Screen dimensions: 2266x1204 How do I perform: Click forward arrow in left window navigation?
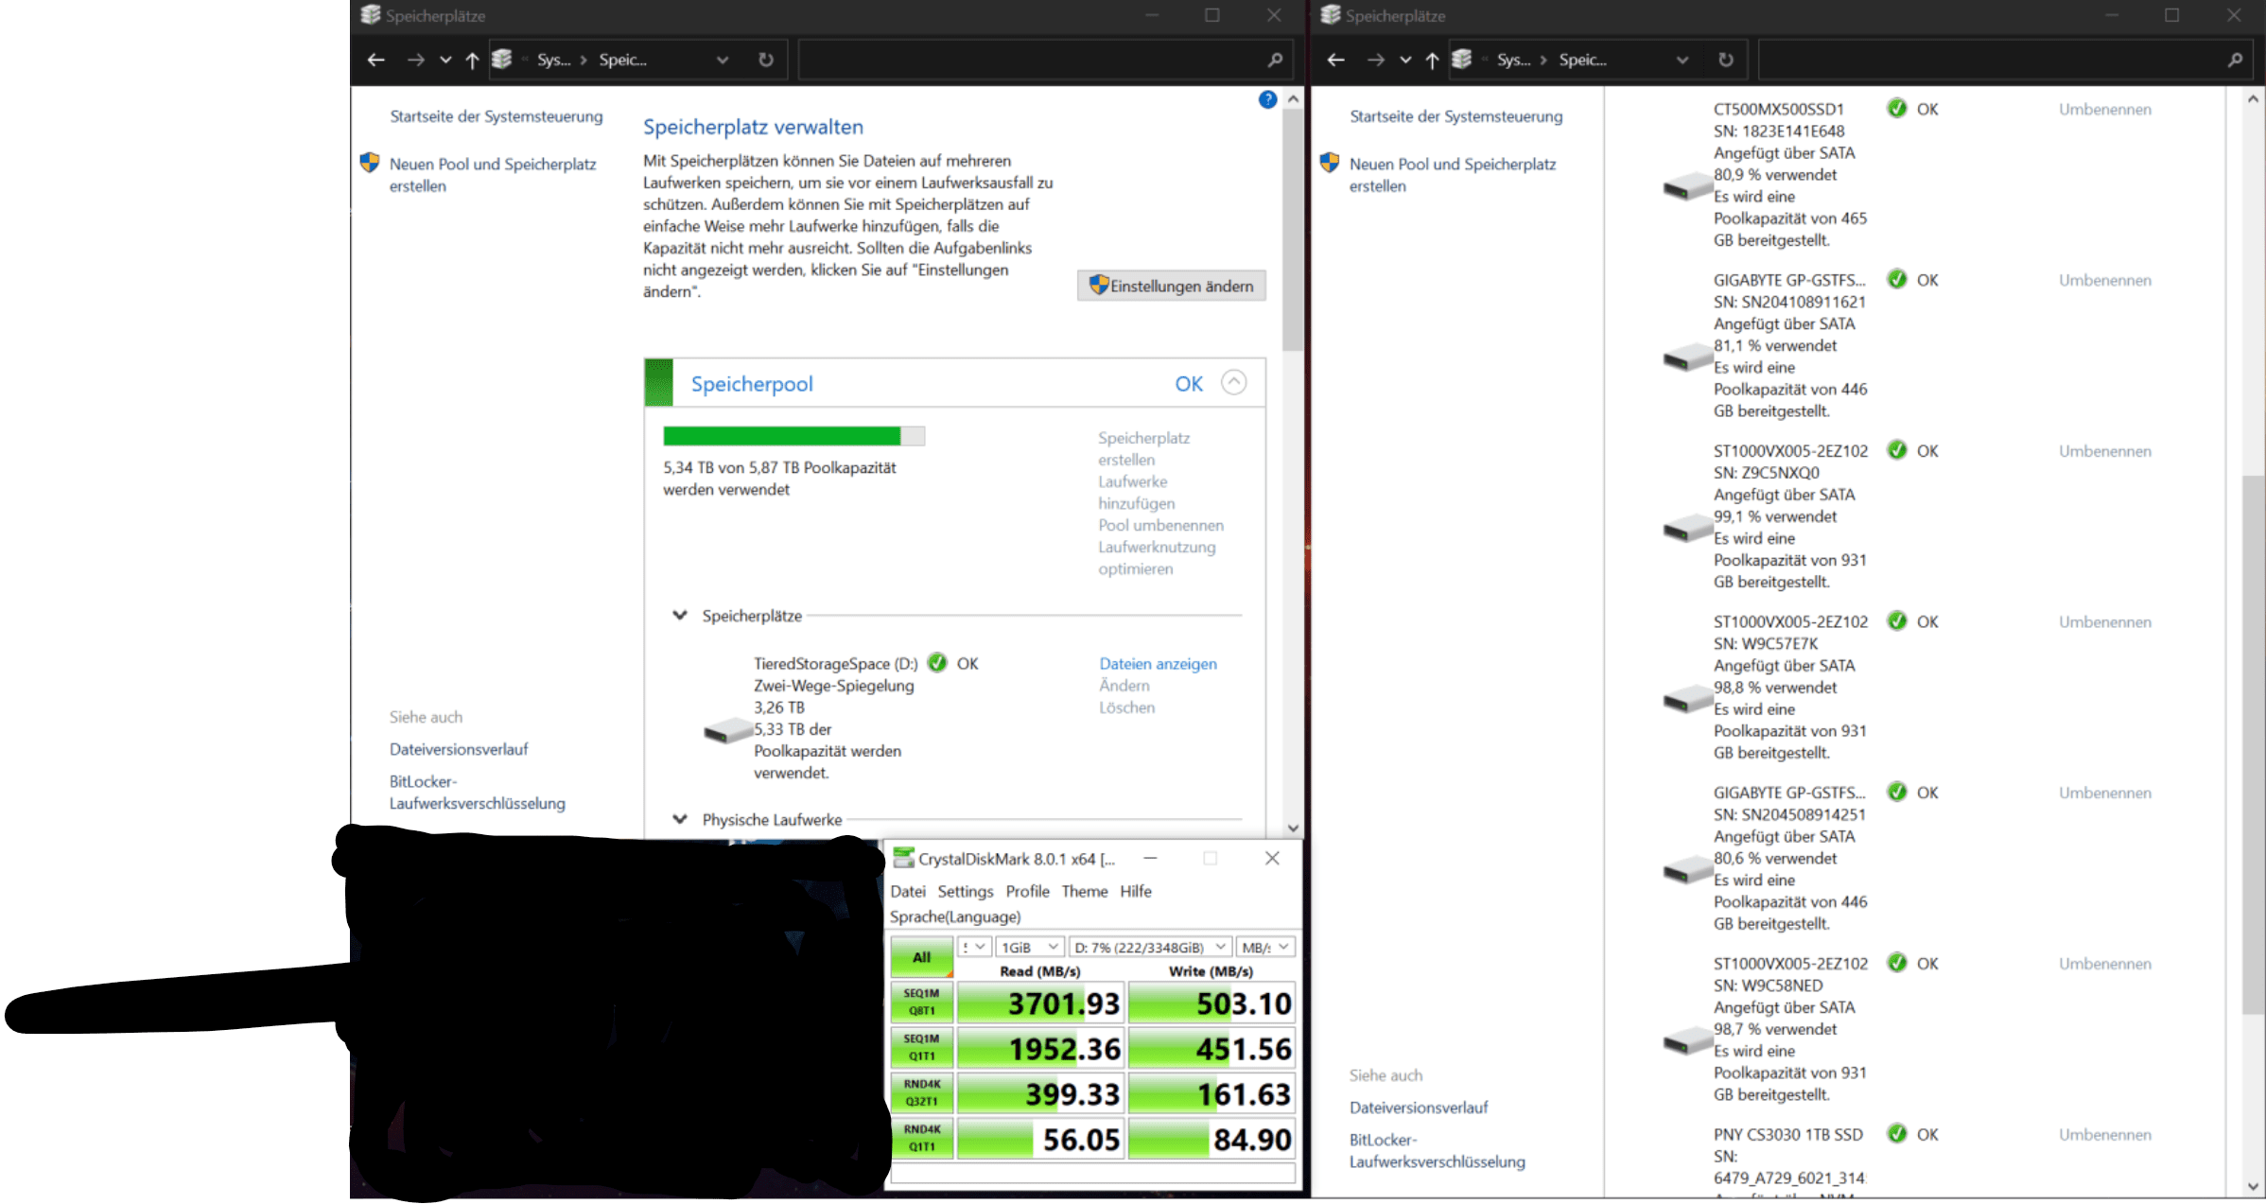pos(415,60)
